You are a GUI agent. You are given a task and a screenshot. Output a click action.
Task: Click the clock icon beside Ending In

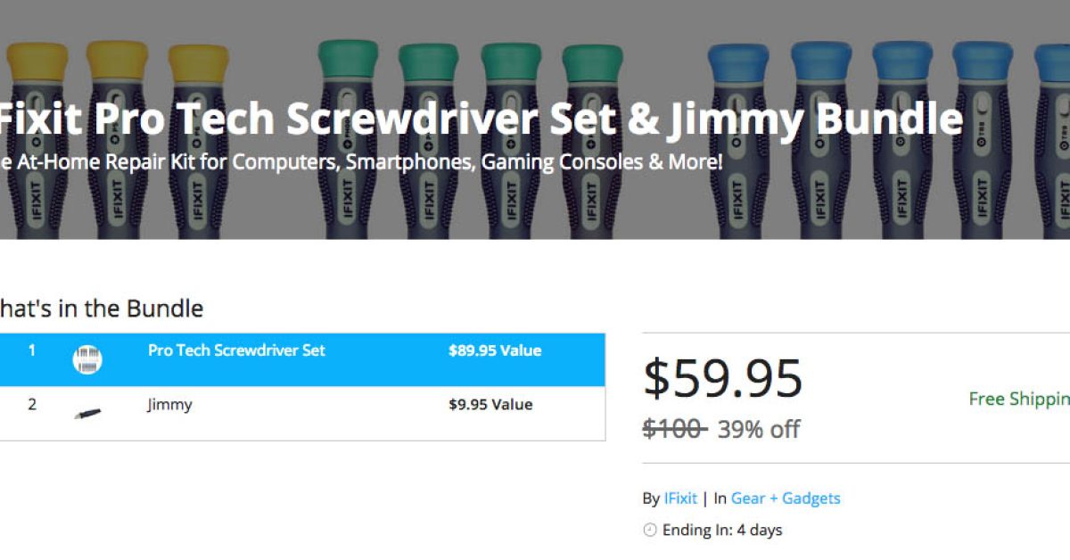pyautogui.click(x=650, y=531)
